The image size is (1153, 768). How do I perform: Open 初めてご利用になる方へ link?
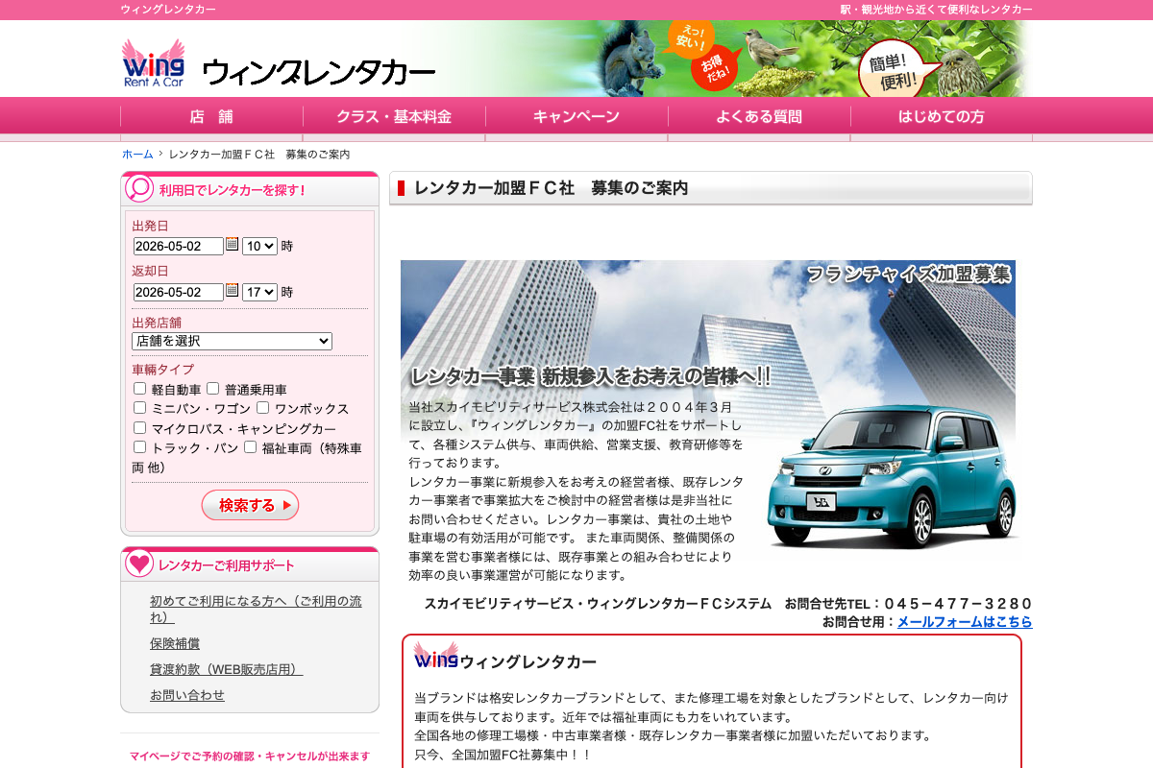256,610
